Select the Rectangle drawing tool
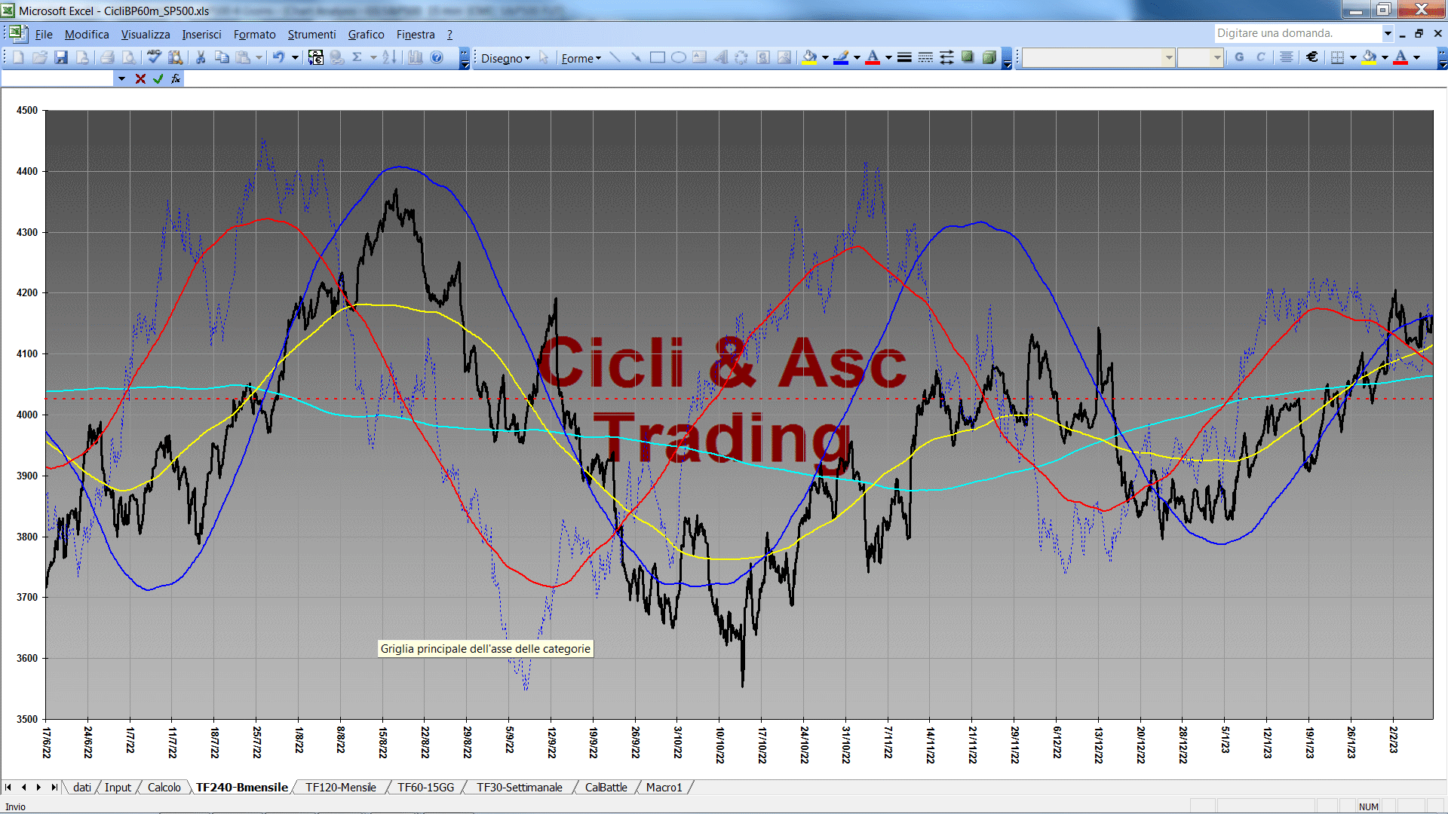The image size is (1448, 814). [x=658, y=57]
